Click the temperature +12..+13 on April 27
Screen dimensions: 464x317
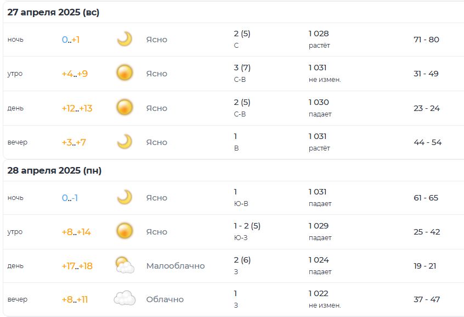pos(77,108)
